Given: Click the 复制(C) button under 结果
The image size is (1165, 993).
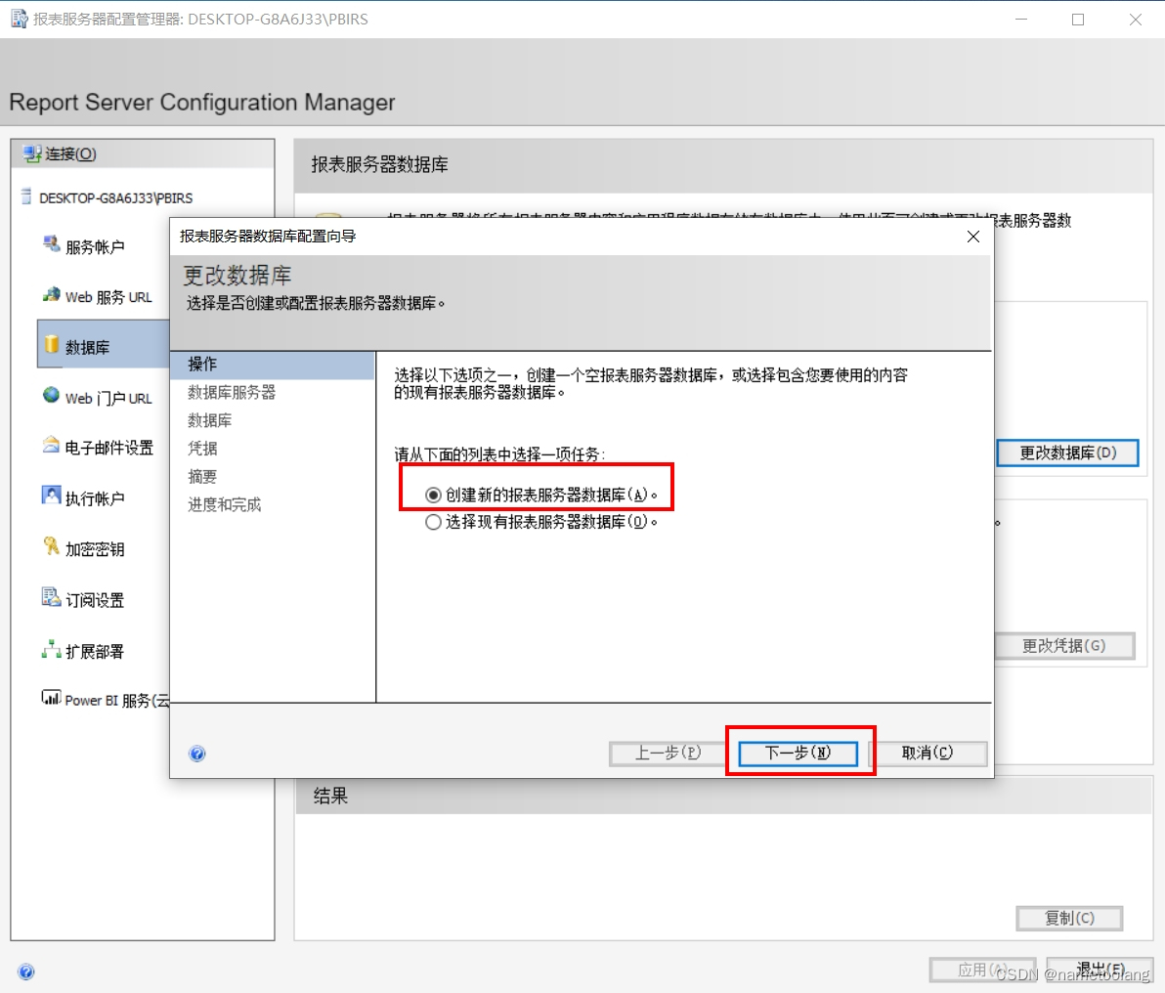Looking at the screenshot, I should click(1068, 918).
